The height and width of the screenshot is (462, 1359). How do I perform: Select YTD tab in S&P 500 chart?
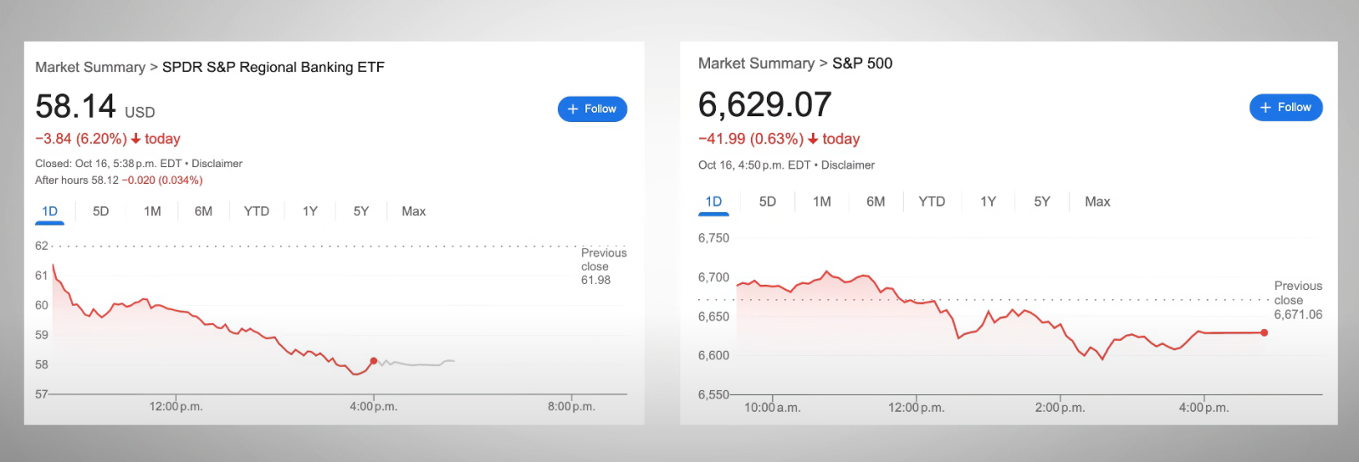932,202
